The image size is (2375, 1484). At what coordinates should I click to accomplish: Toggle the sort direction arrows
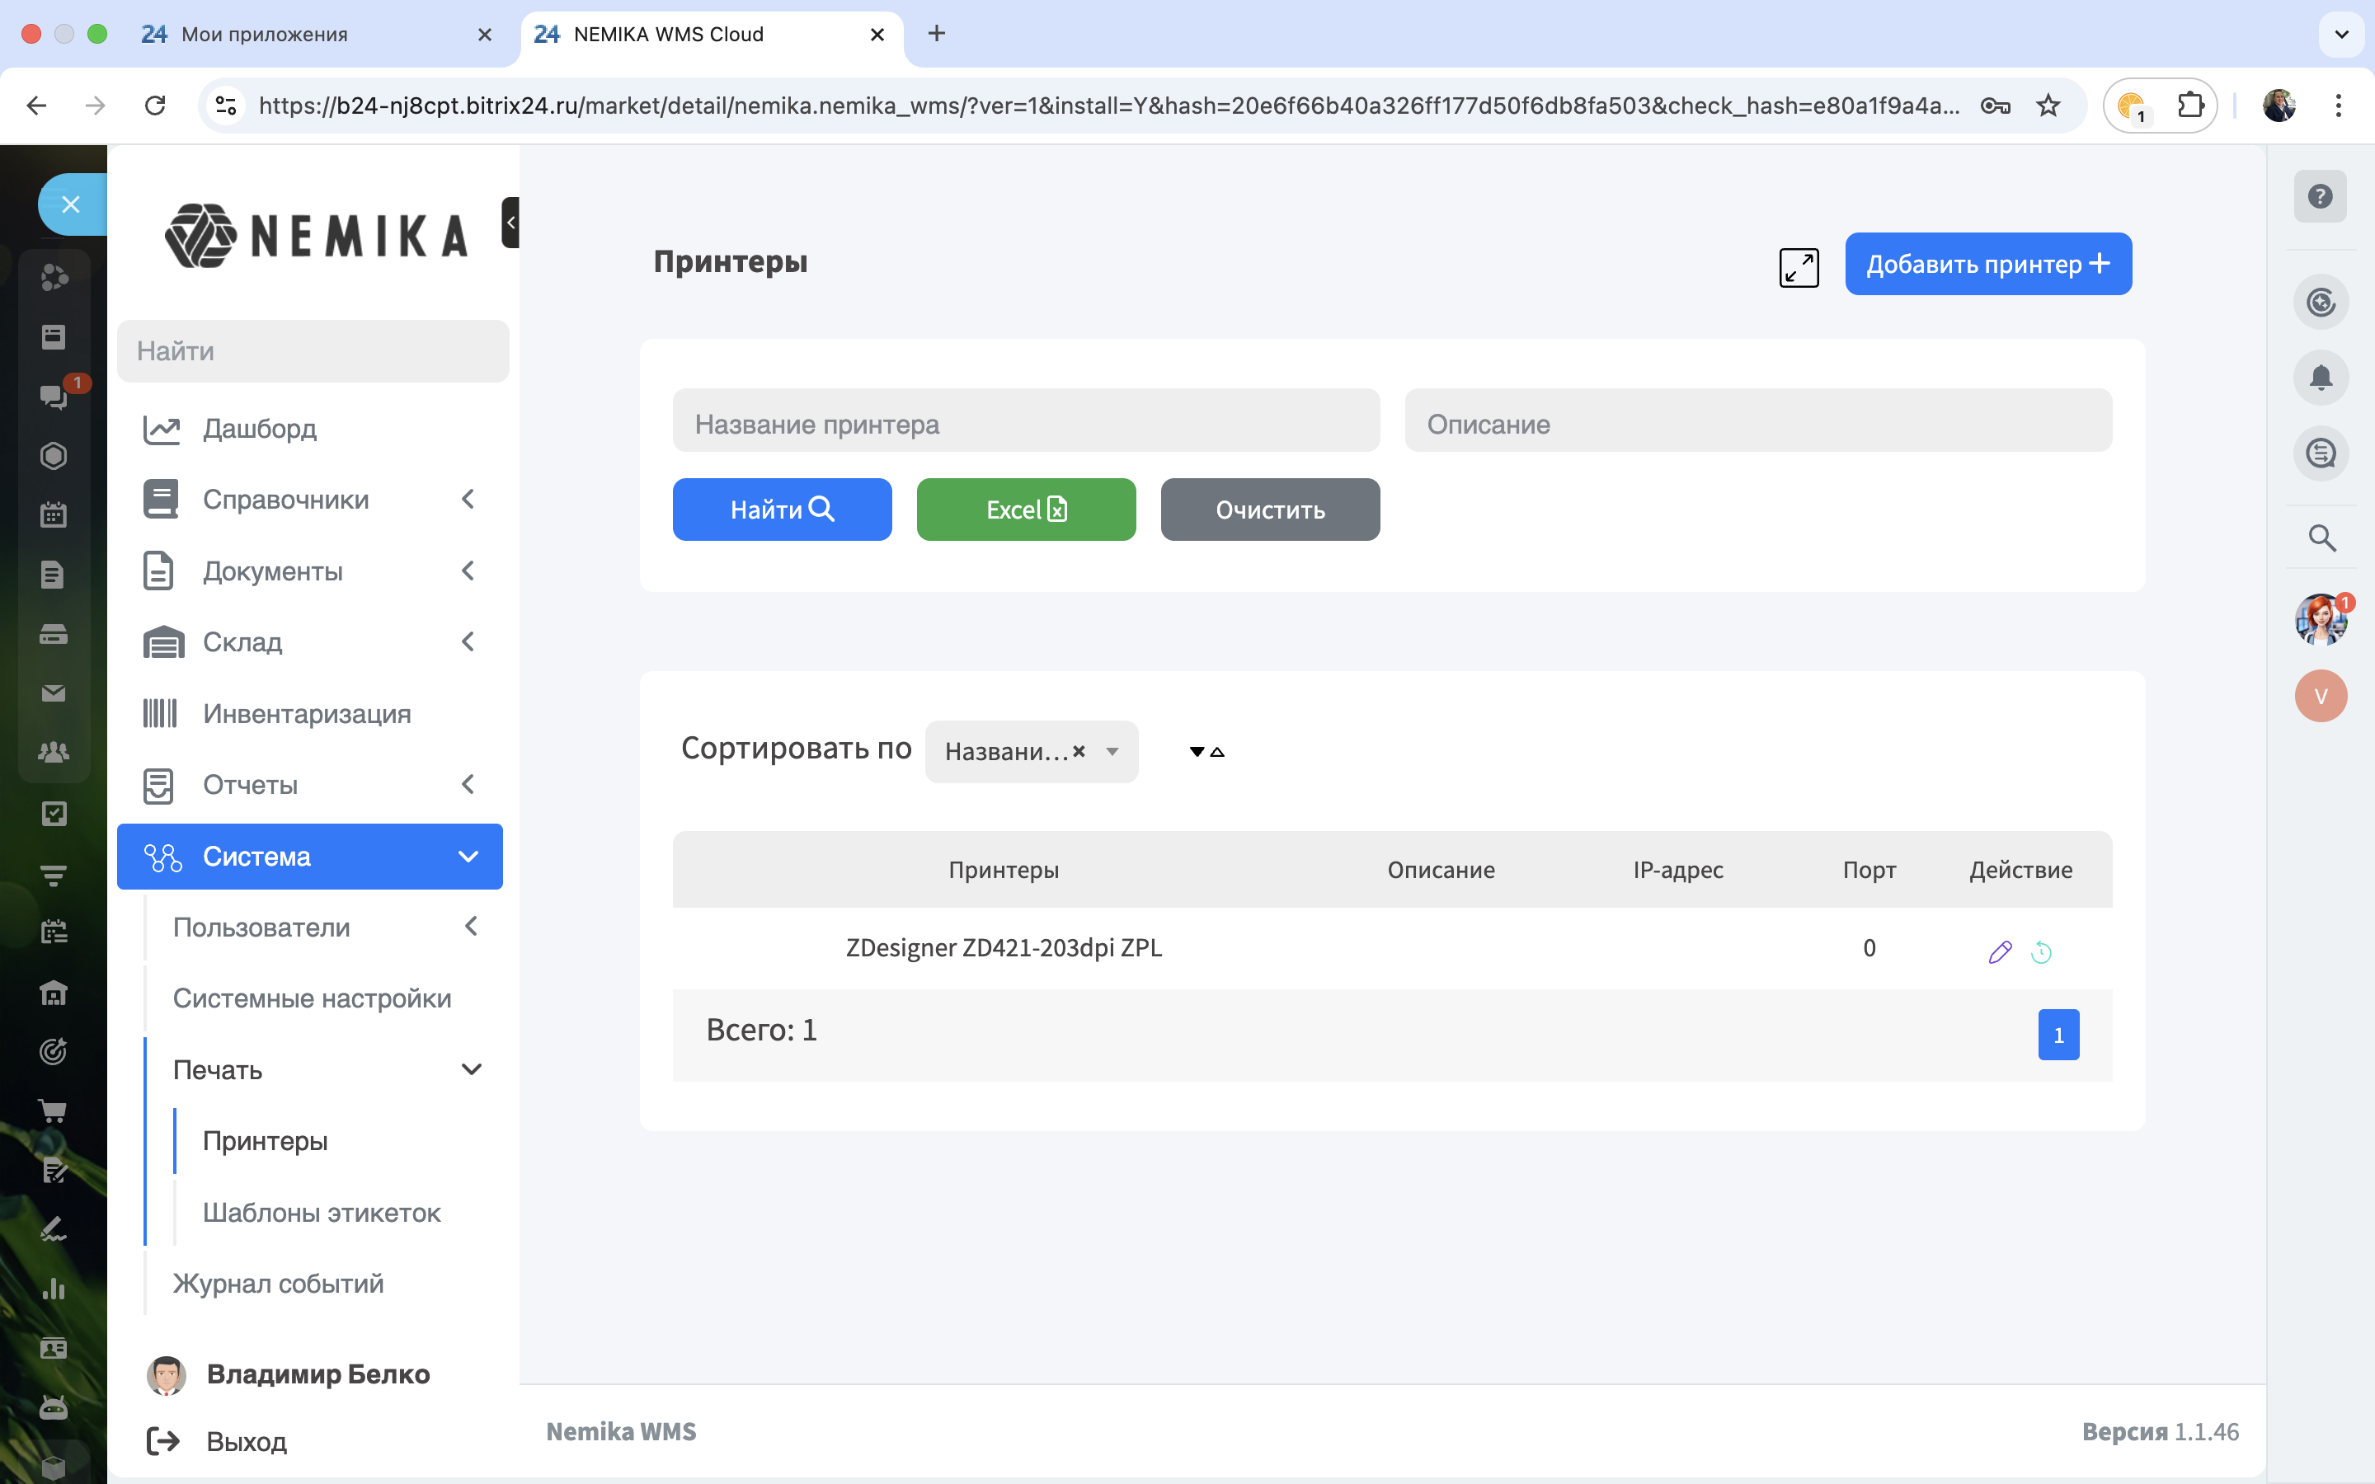1206,752
